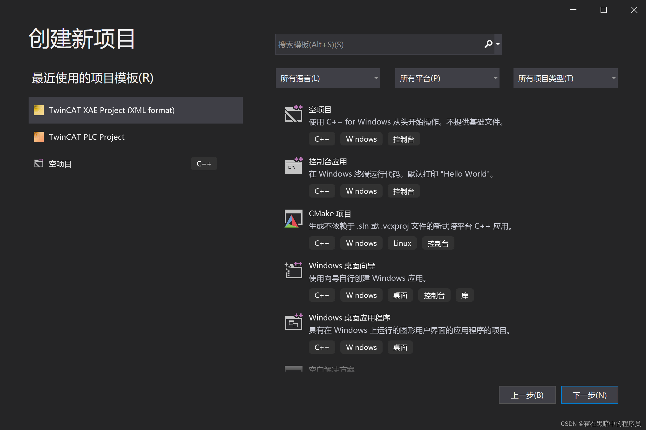This screenshot has height=430, width=646.
Task: Click the Console App template icon
Action: click(293, 166)
